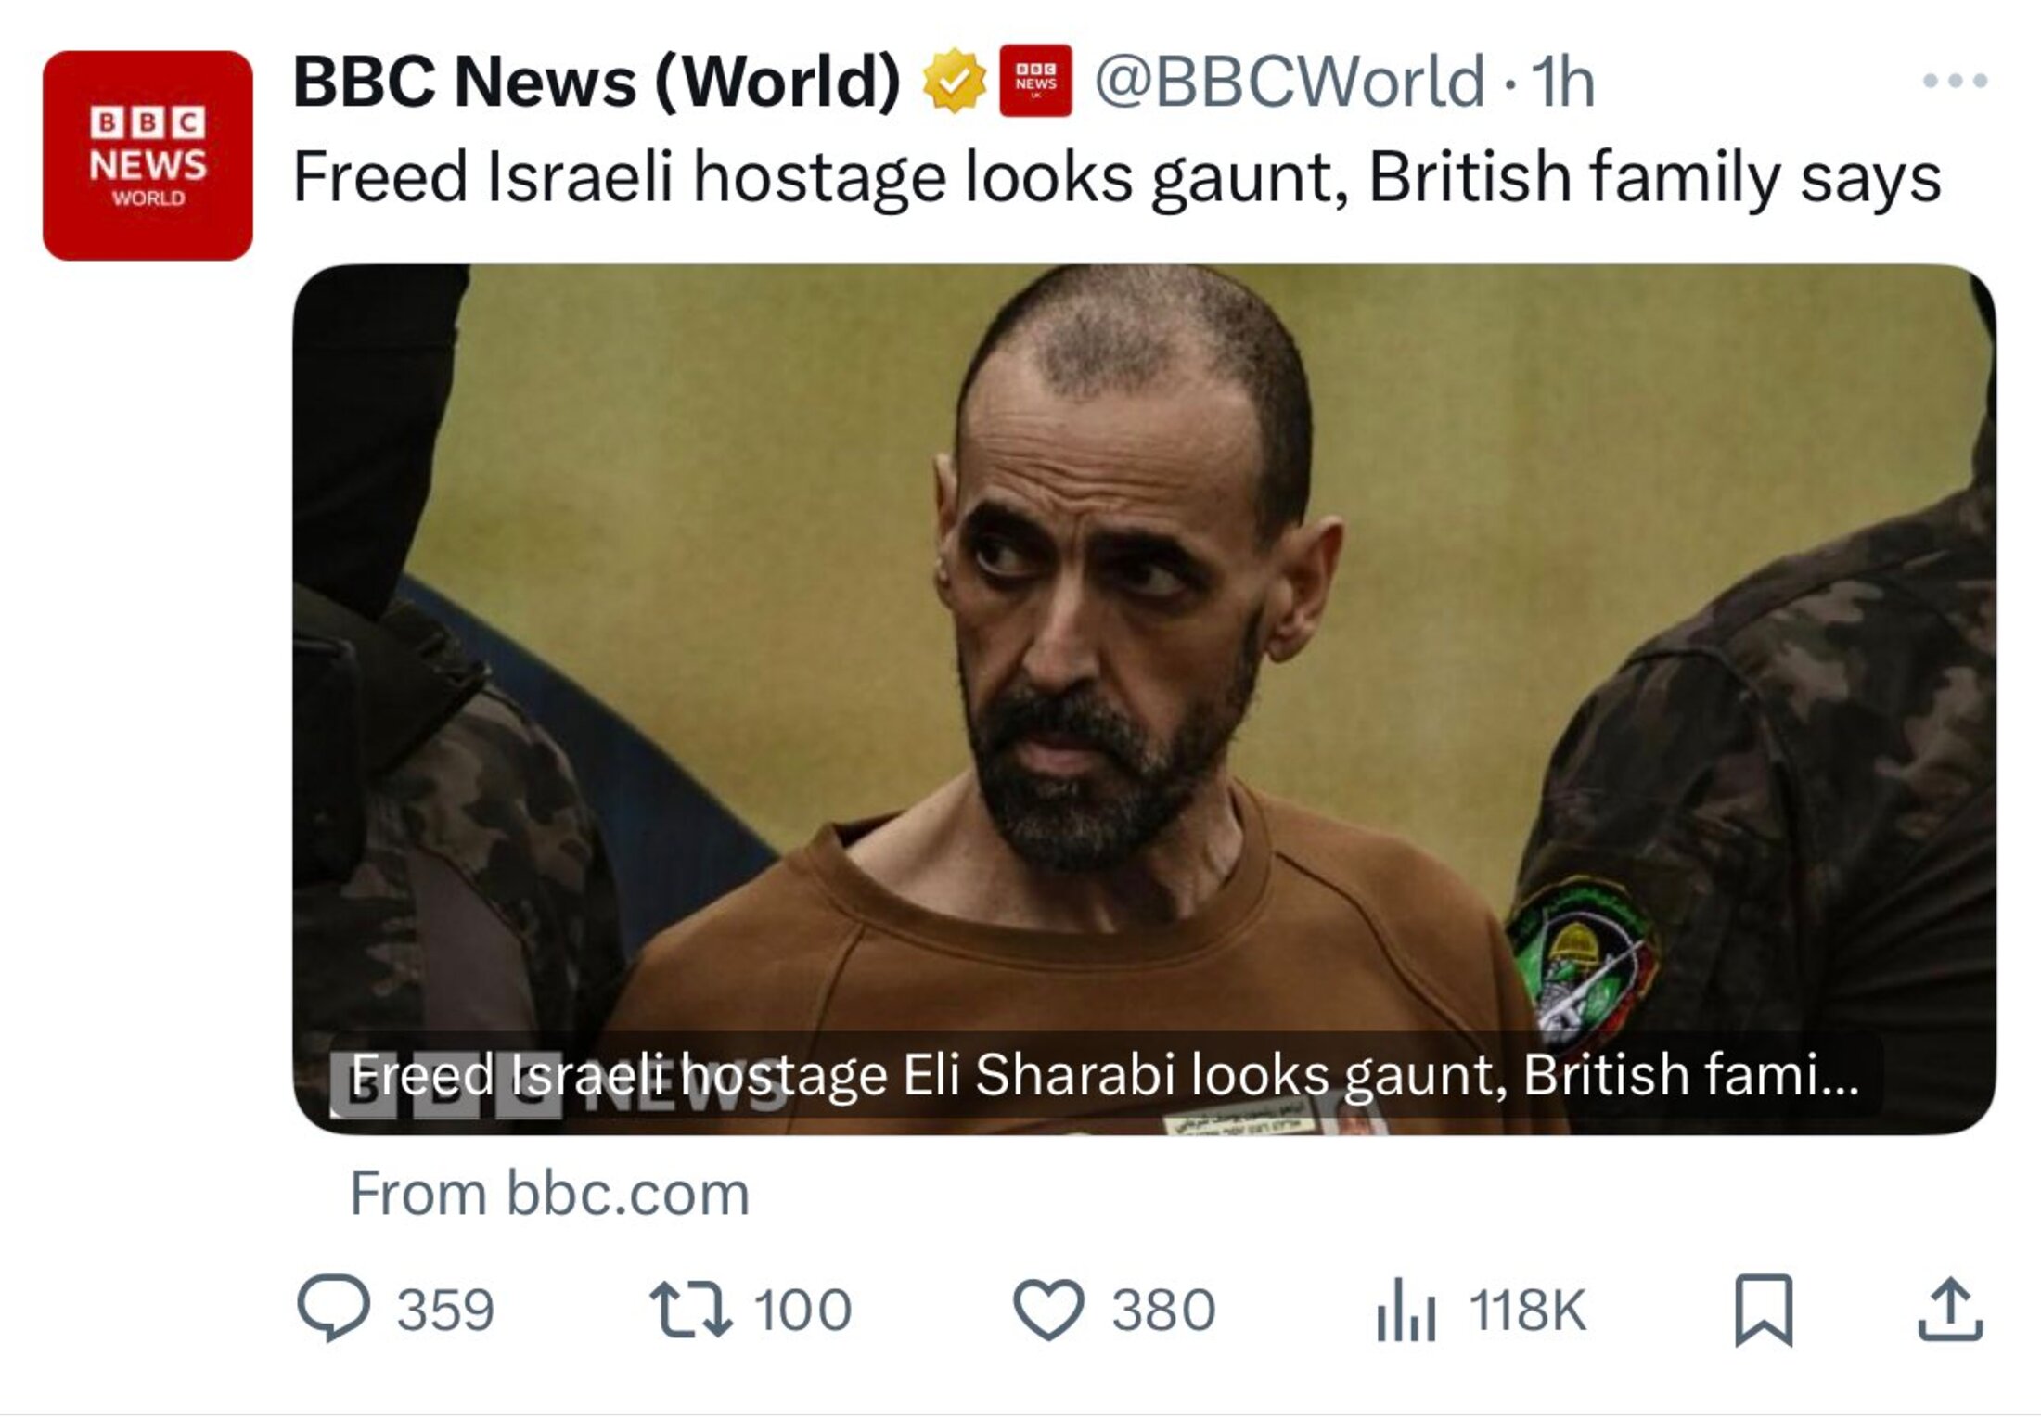Screen dimensions: 2041x1420
Task: Like the post with the heart icon
Action: coord(1048,1310)
